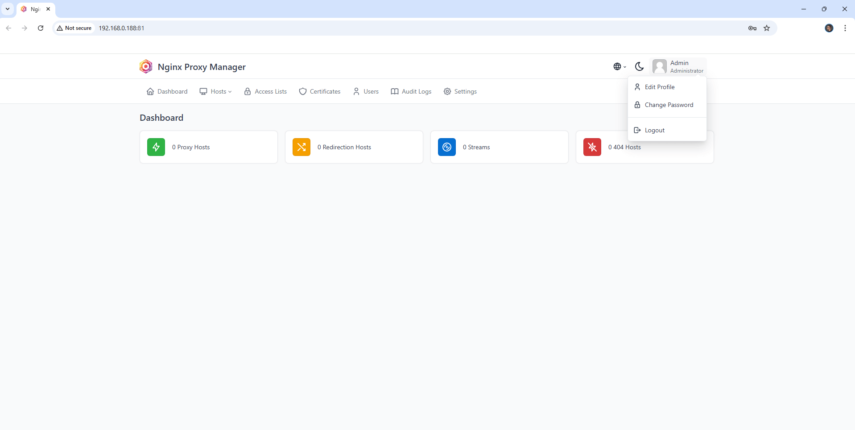Click the browser profile avatar icon
855x430 pixels.
tap(829, 28)
